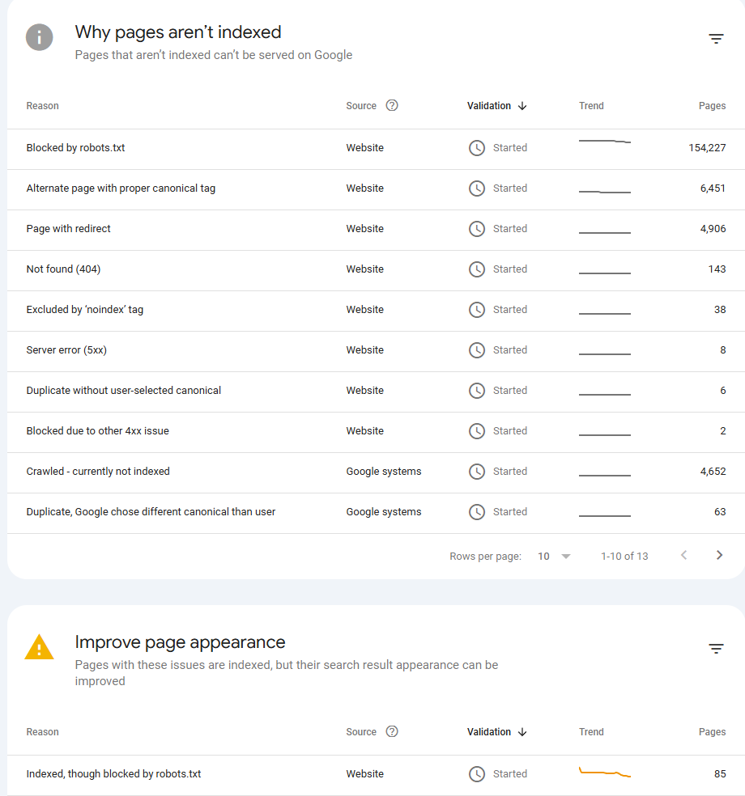Go to previous page of rows
Screen dimensions: 745x796
[683, 555]
